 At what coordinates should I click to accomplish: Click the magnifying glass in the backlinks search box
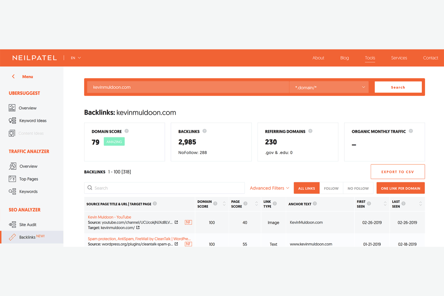coord(90,188)
